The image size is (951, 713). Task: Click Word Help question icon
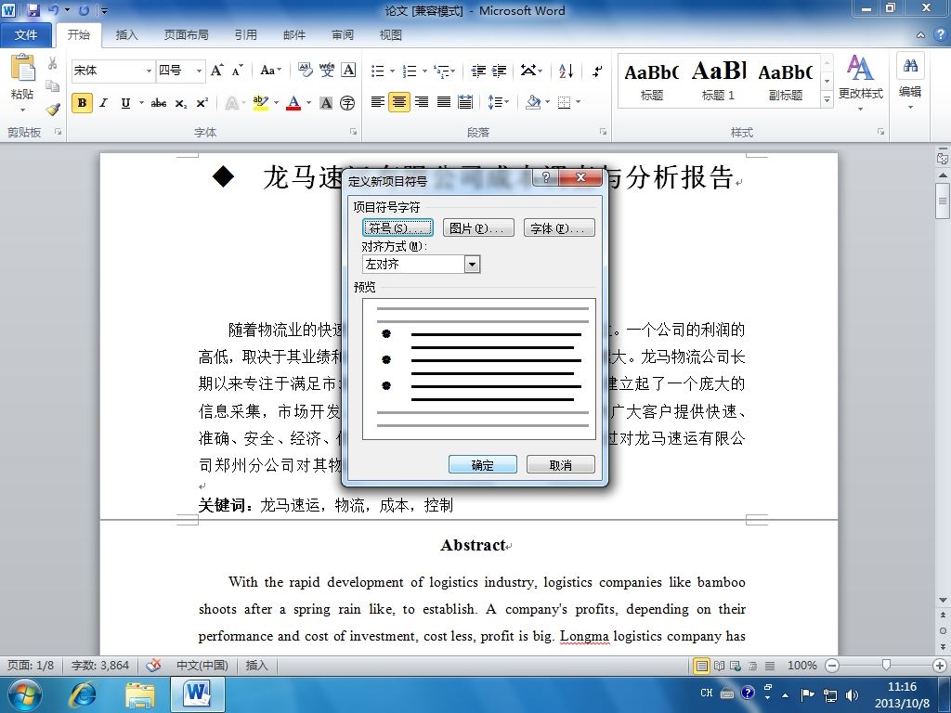940,34
